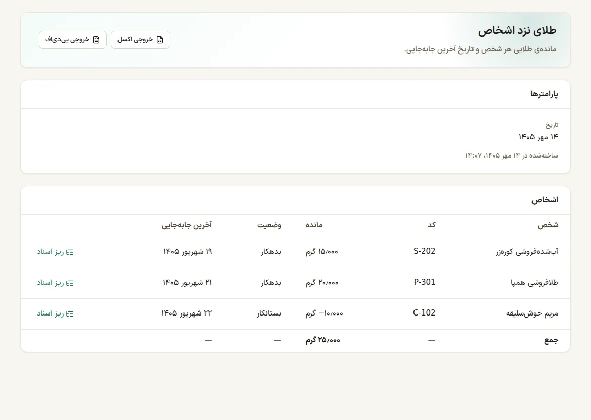This screenshot has height=420, width=591.
Task: Click the جمع total row label
Action: [x=551, y=340]
